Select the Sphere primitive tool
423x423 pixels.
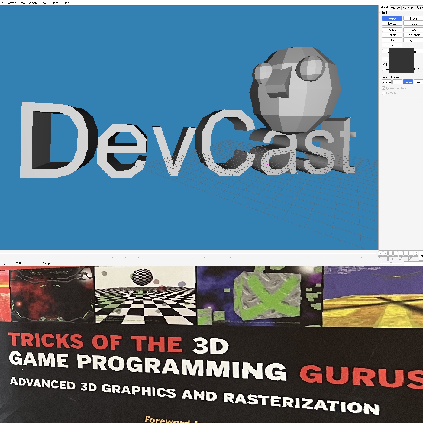[392, 35]
